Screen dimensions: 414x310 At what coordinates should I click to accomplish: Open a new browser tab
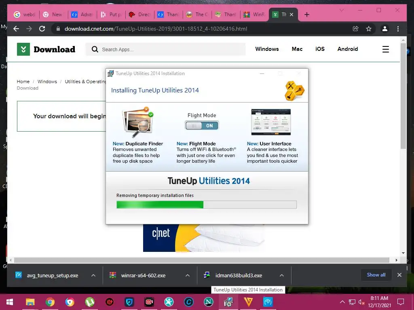coord(306,15)
